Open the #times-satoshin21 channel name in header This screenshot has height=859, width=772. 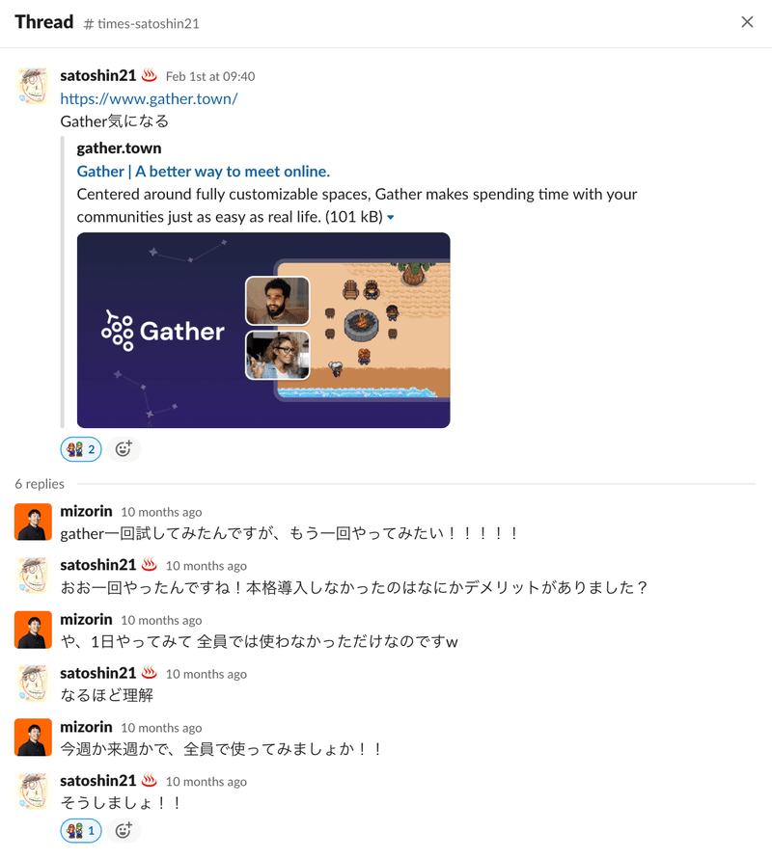[x=142, y=23]
